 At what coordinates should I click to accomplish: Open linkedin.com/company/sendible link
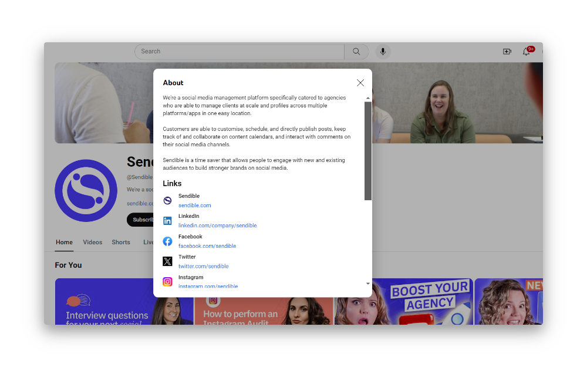coord(218,225)
